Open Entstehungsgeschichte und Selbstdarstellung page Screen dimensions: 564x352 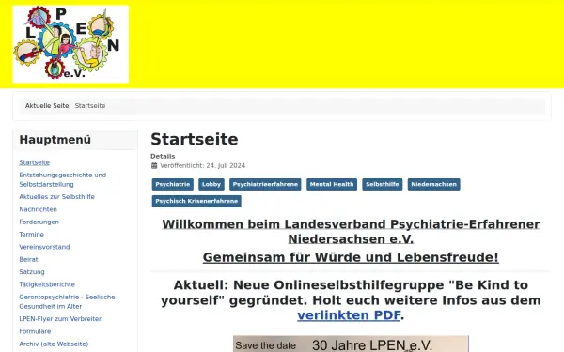click(x=63, y=179)
